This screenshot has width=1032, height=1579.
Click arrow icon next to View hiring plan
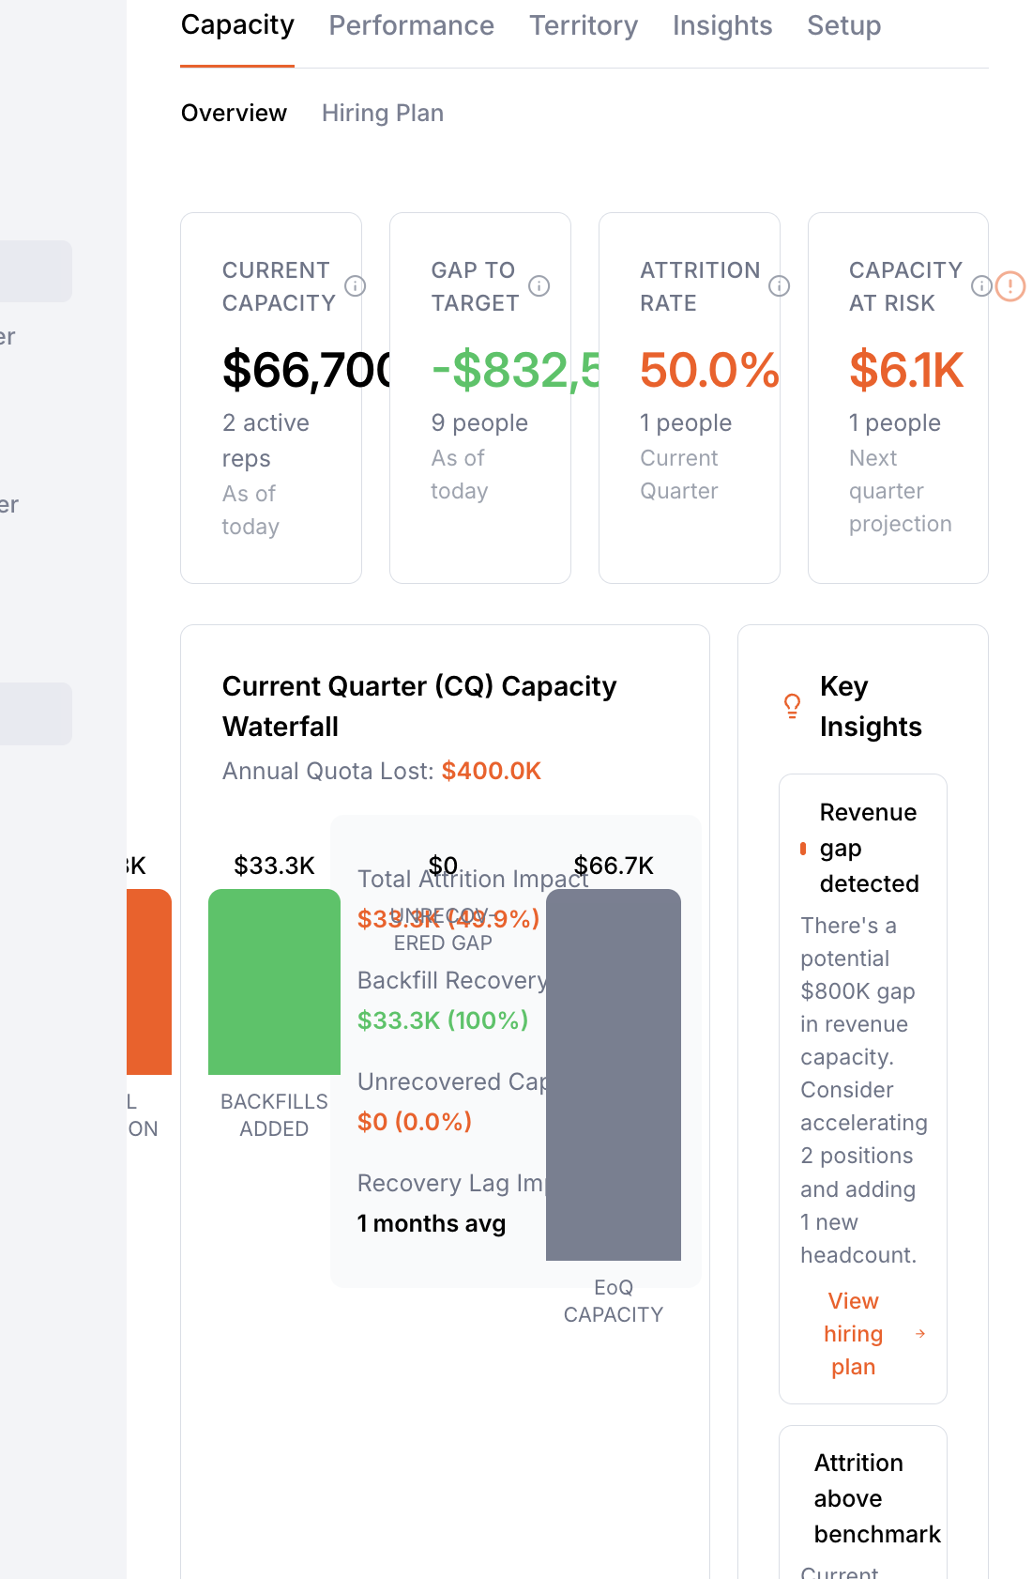(920, 1333)
